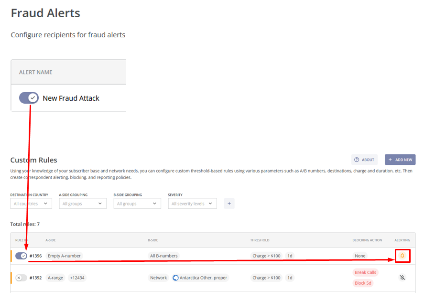
Task: Click the X icon on rule #1392 switch
Action: click(18, 278)
